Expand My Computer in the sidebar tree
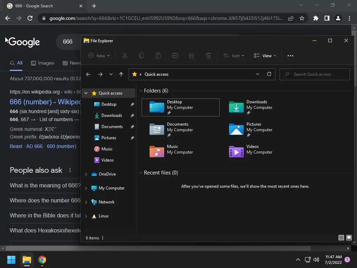 [x=86, y=188]
